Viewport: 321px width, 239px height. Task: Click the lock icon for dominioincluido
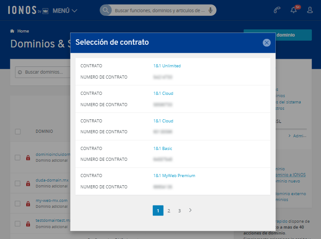tap(28, 158)
